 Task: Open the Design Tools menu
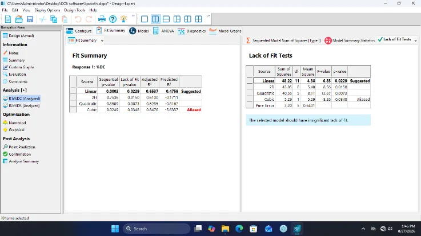point(74,10)
